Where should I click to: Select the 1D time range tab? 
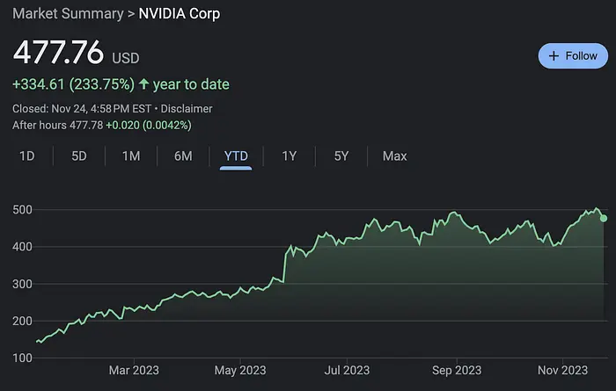[27, 156]
